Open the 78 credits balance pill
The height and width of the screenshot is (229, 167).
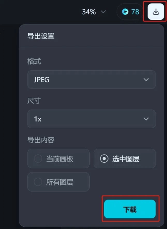click(x=130, y=12)
